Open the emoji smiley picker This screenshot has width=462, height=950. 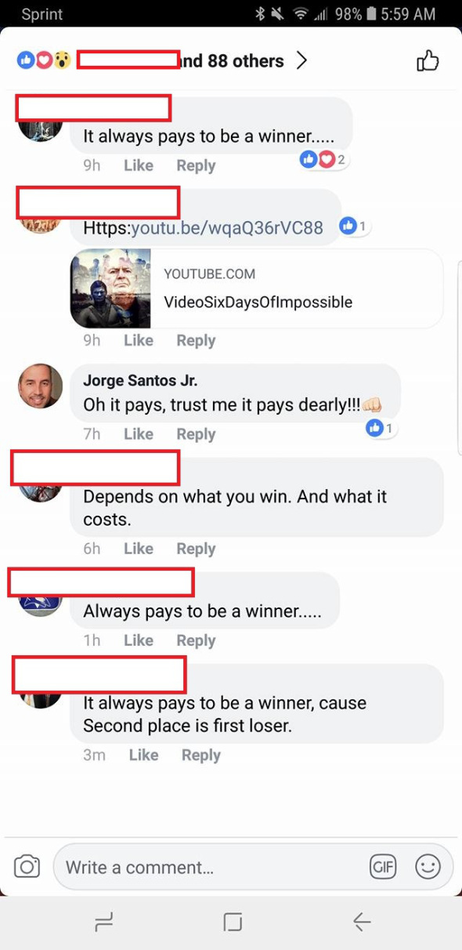coord(428,867)
